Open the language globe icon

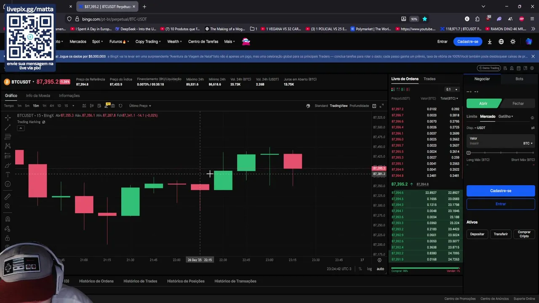pos(501,42)
